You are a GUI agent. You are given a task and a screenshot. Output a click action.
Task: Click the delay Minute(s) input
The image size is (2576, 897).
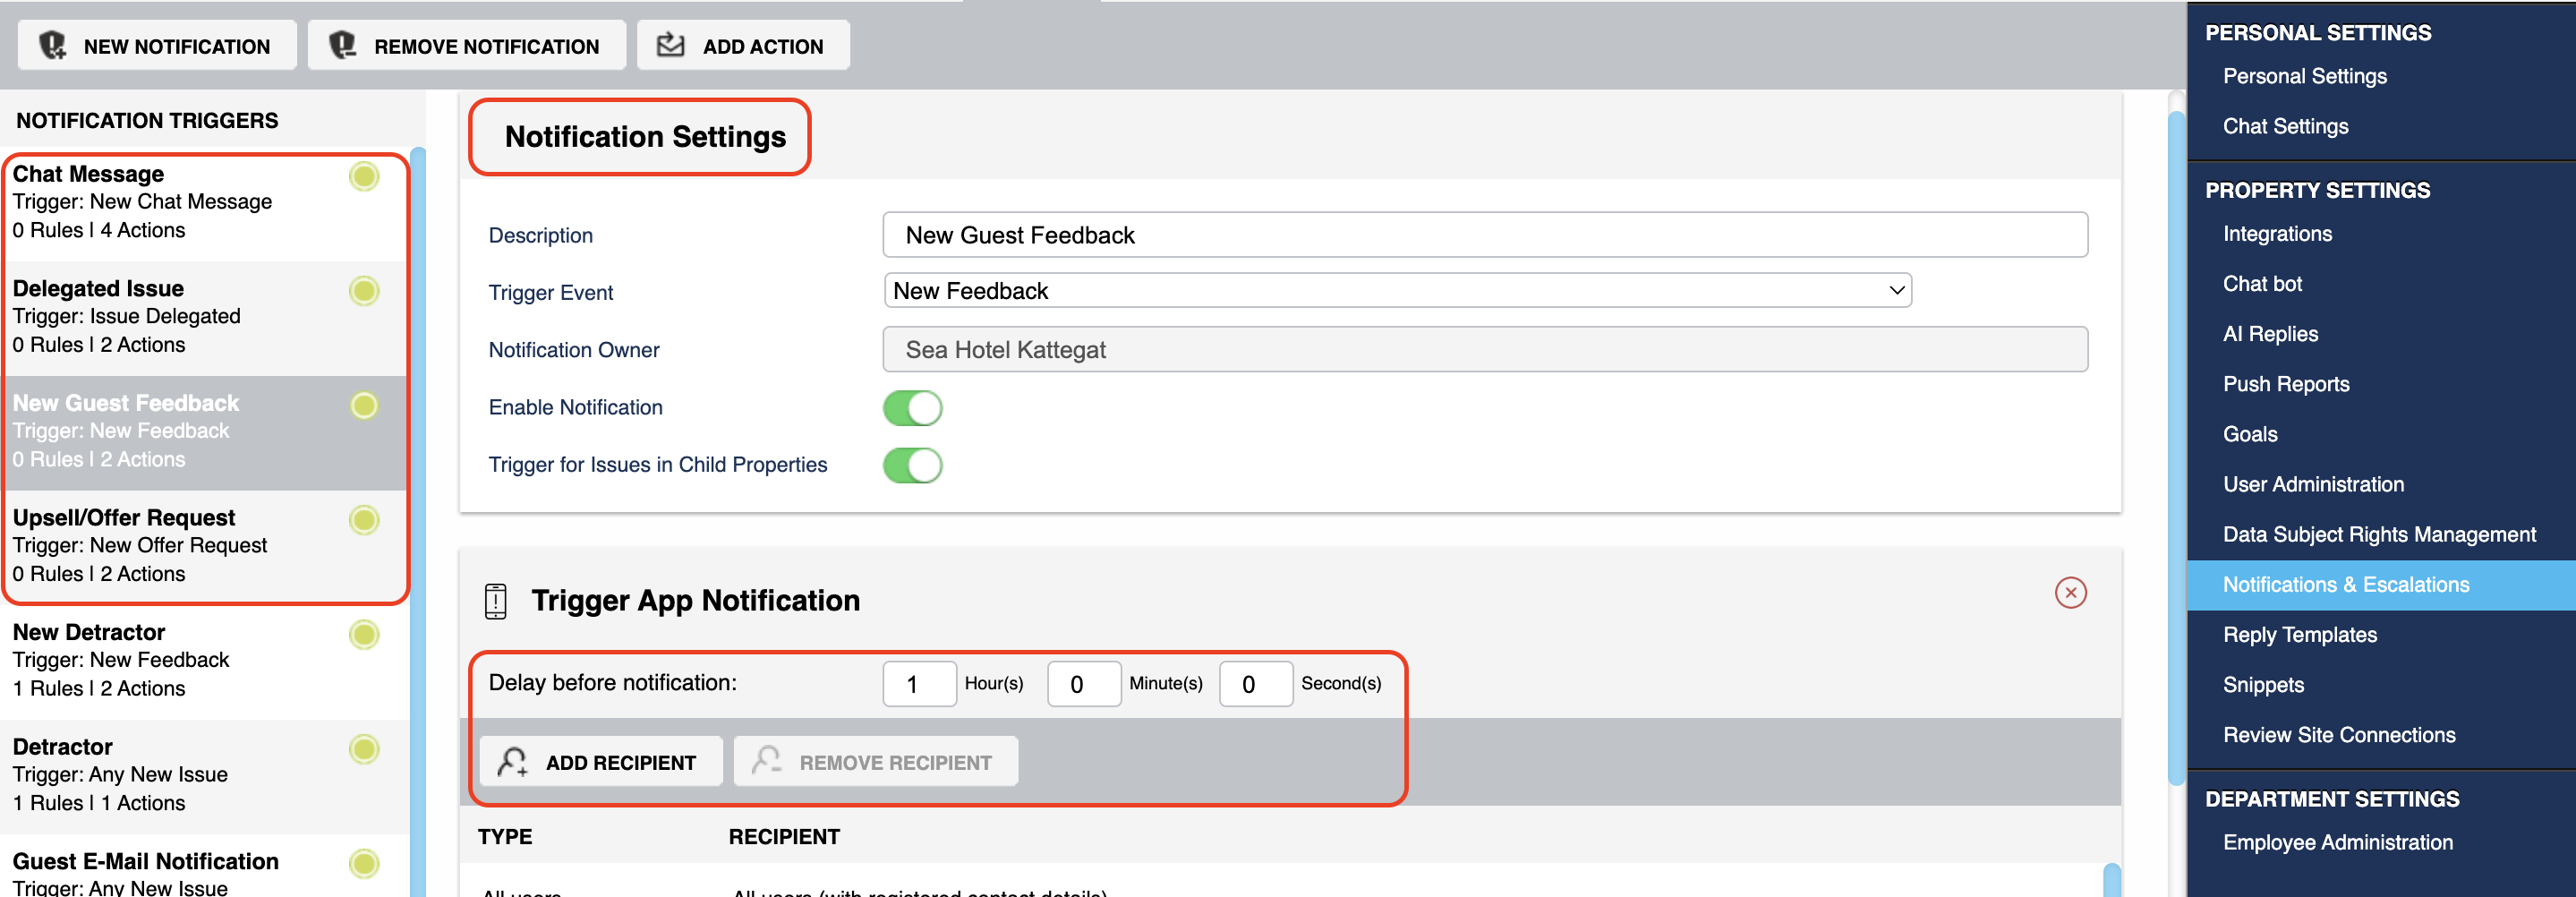[1084, 684]
